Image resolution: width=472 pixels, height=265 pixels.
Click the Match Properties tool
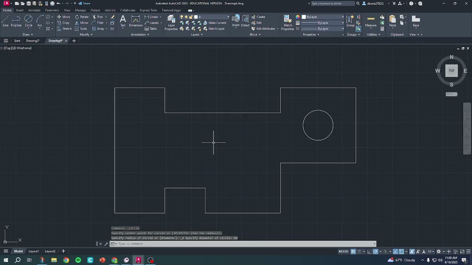coord(288,22)
